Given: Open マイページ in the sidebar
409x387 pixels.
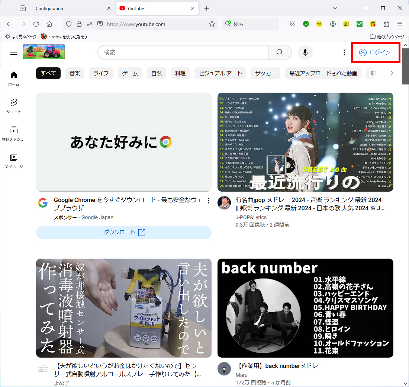Looking at the screenshot, I should coord(13,161).
